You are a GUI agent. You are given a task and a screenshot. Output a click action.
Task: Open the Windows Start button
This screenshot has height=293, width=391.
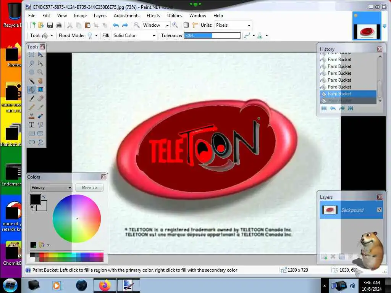point(10,285)
